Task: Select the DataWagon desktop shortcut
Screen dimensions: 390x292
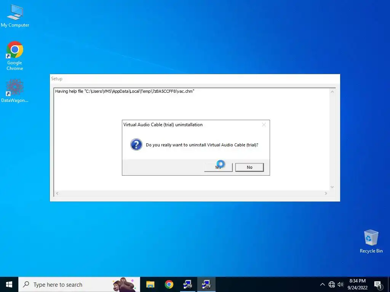Action: pyautogui.click(x=15, y=91)
